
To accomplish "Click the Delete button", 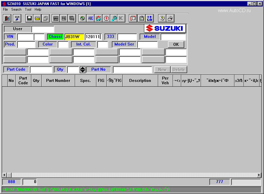I will click(179, 69).
